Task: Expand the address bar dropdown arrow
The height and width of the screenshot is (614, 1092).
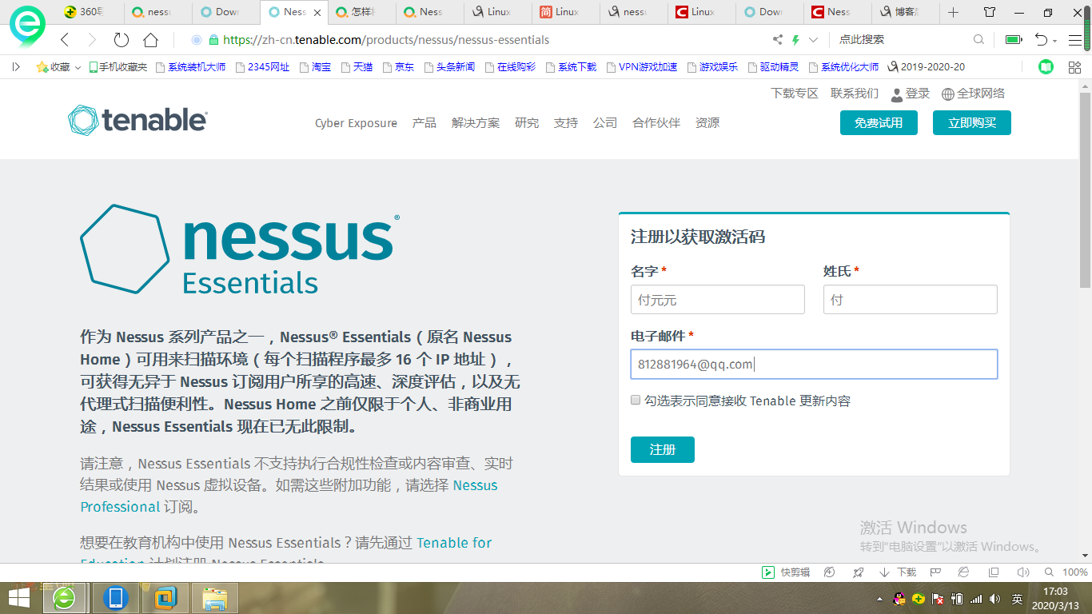Action: [814, 40]
